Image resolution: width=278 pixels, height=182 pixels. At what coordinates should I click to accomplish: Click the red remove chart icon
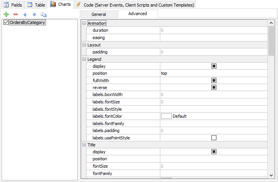pyautogui.click(x=15, y=14)
